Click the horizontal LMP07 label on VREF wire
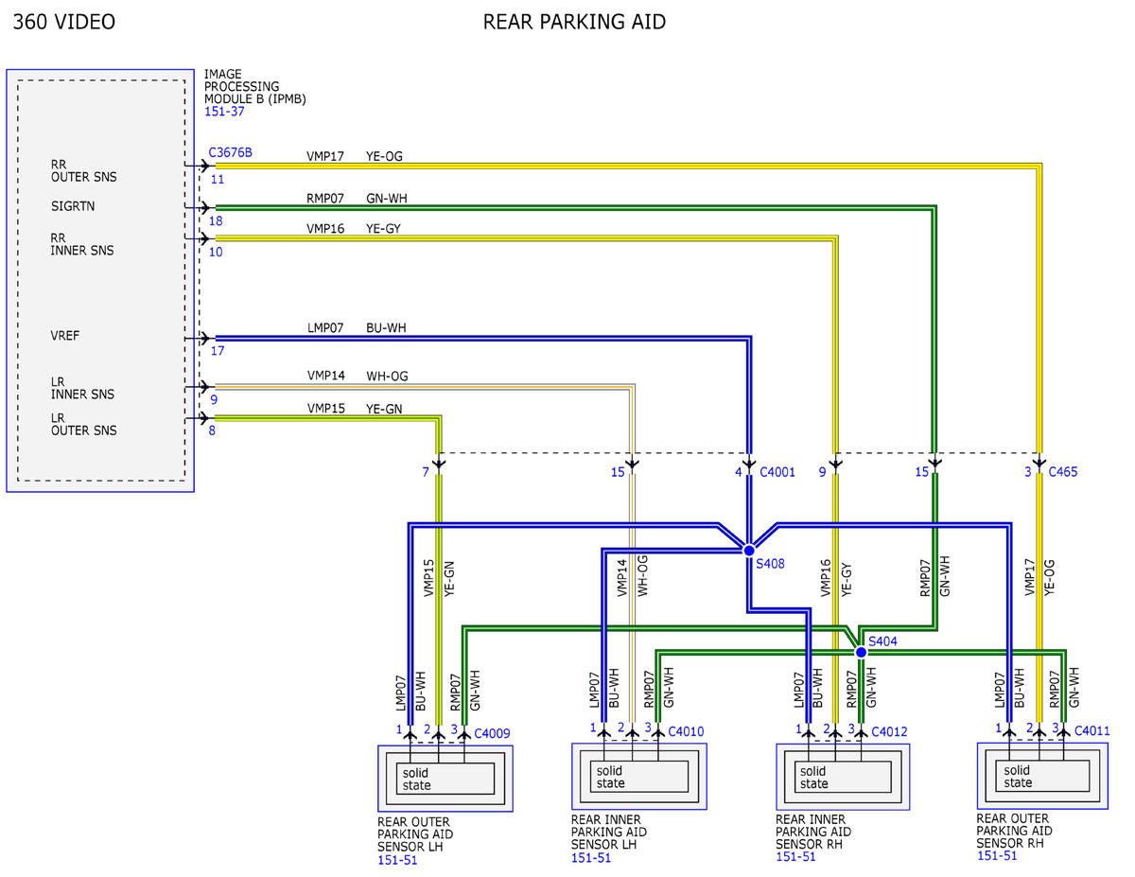This screenshot has width=1135, height=877. (325, 328)
